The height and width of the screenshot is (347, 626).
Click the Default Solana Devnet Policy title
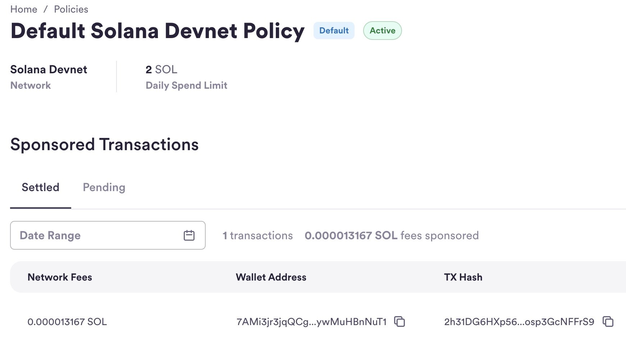[x=157, y=31]
